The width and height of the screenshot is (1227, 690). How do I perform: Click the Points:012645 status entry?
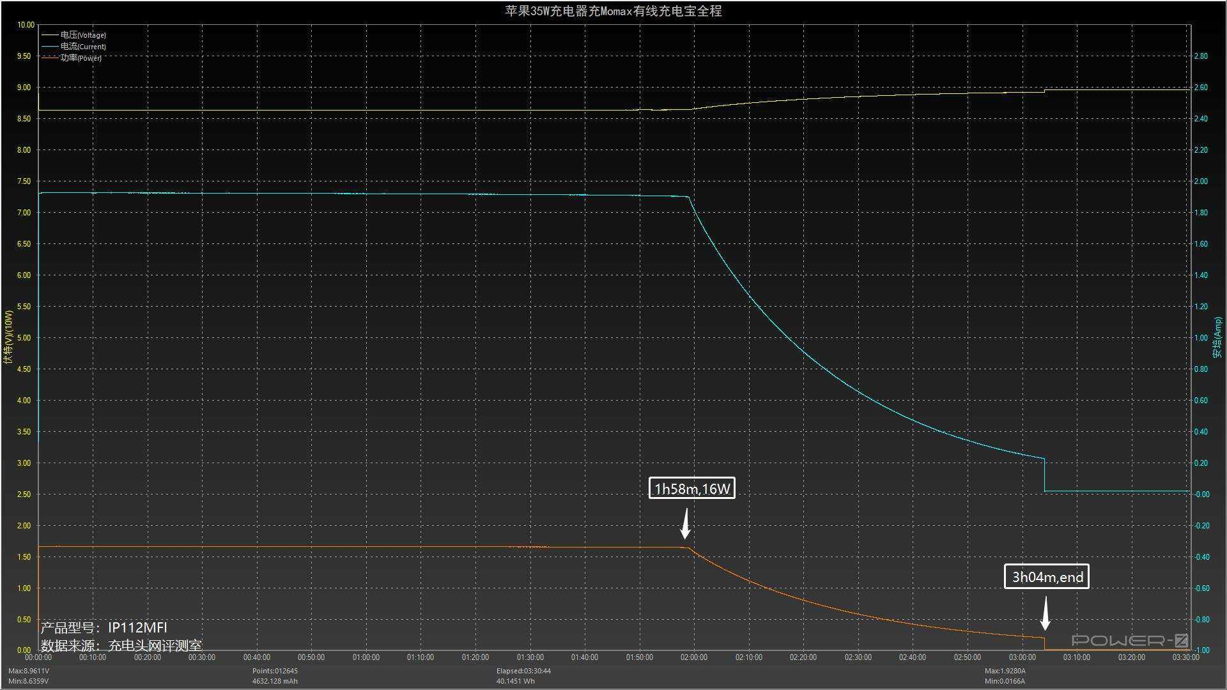(x=275, y=671)
